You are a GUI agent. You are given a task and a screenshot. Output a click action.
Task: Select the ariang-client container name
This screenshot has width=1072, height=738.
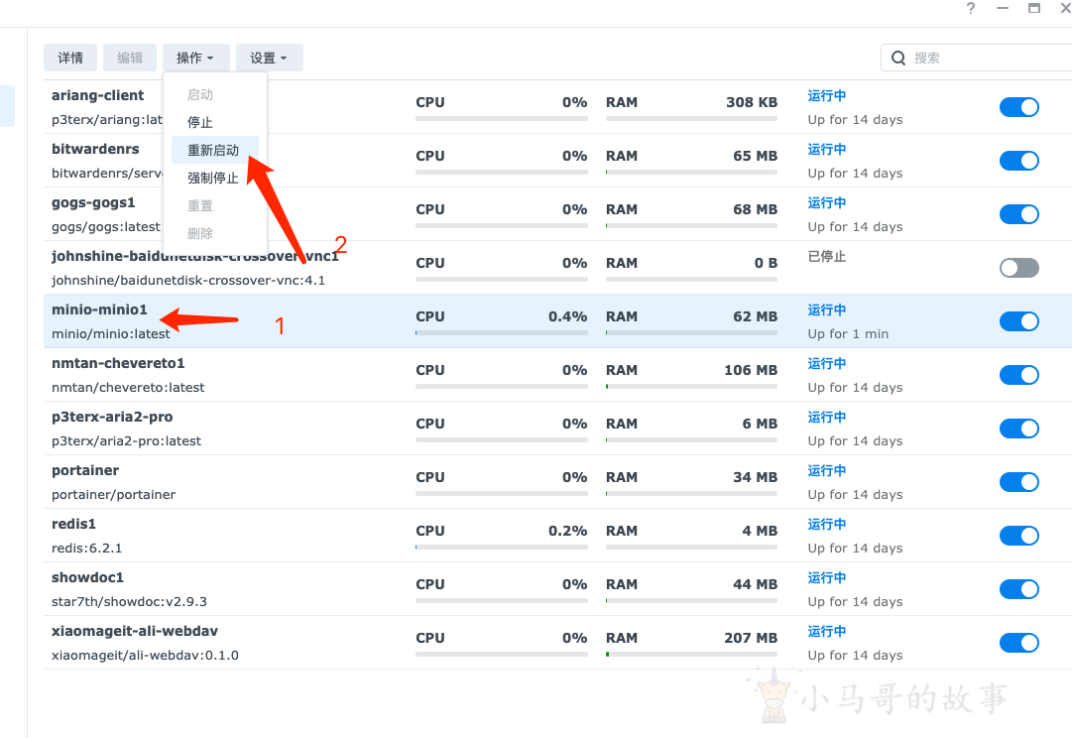[x=98, y=96]
